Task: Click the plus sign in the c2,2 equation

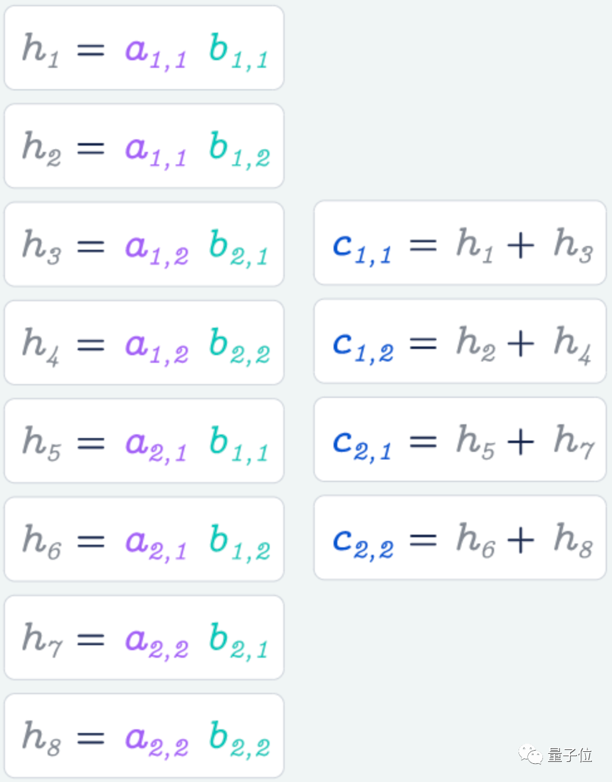Action: [520, 540]
